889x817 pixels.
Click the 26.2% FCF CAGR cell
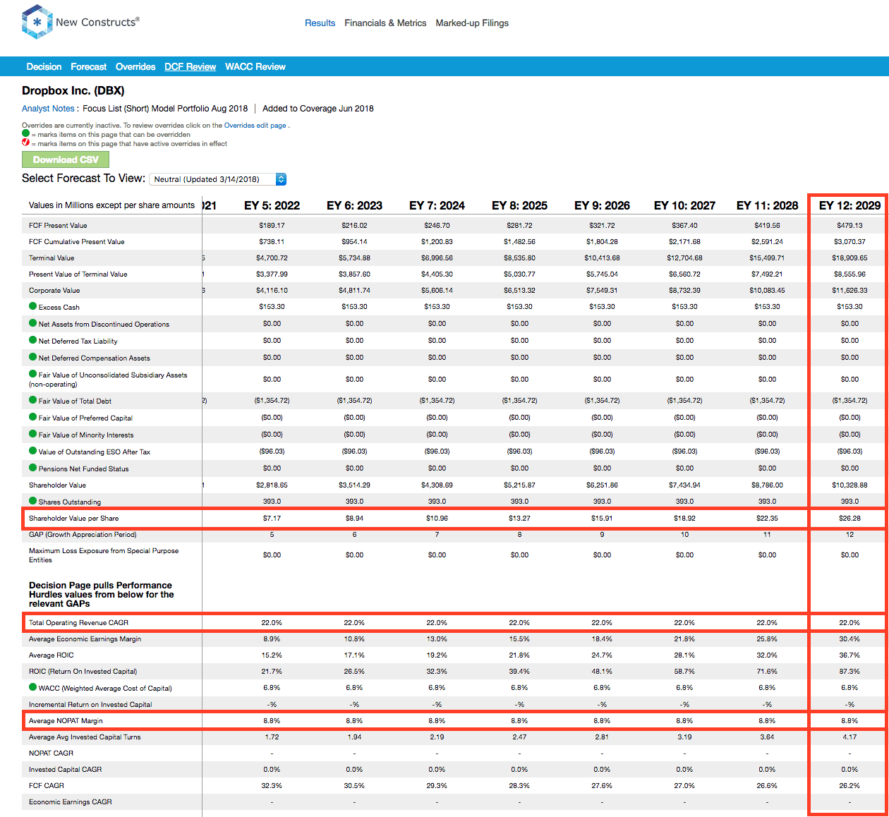849,786
